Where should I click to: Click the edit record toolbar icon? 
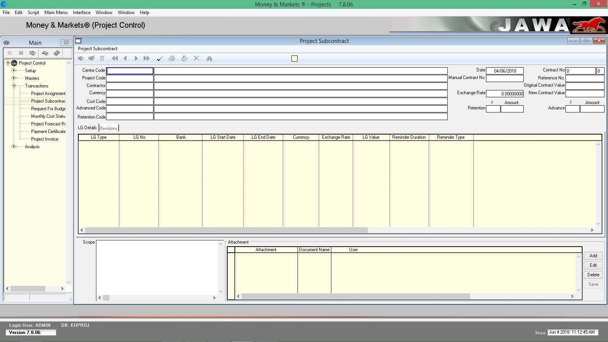91,59
